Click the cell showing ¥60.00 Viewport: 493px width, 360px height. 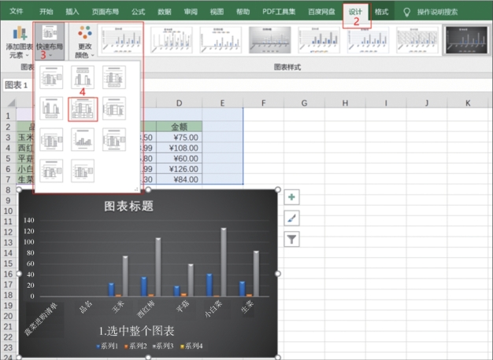coord(180,159)
